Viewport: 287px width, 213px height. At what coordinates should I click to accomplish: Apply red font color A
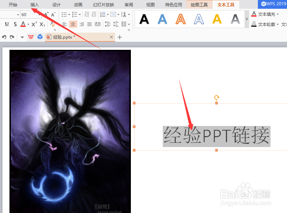tap(23, 24)
